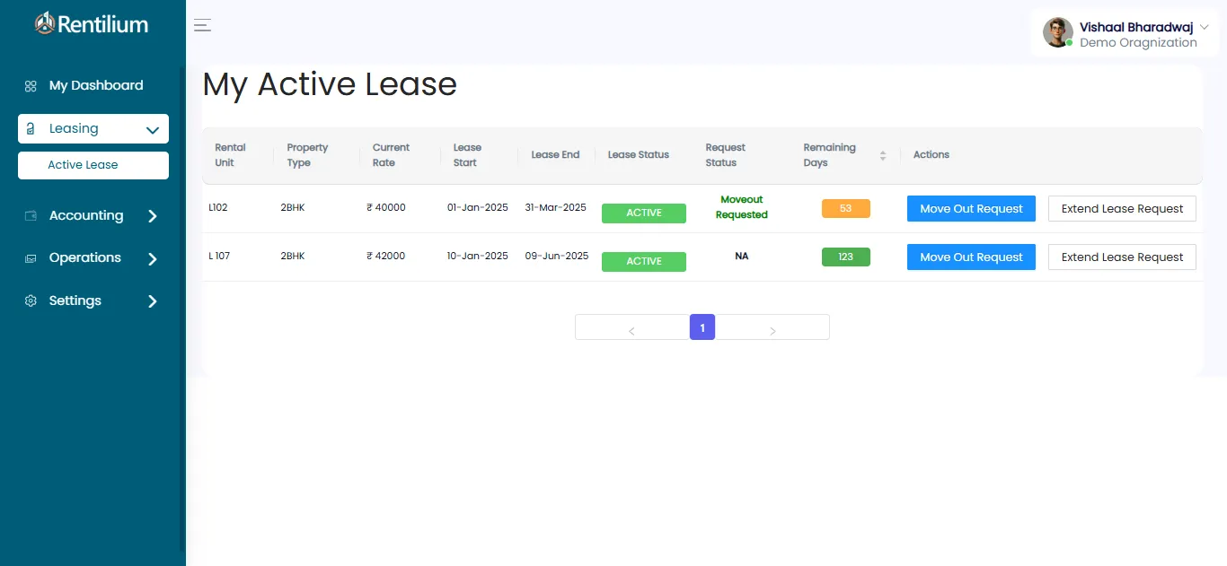Click the Accounting wallet icon
The width and height of the screenshot is (1227, 566).
31,216
